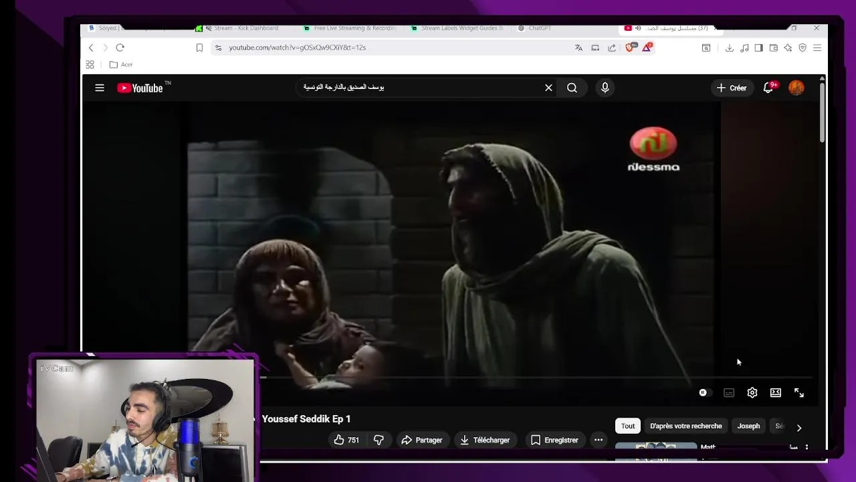
Task: Like the video with 751 likes
Action: [x=346, y=440]
